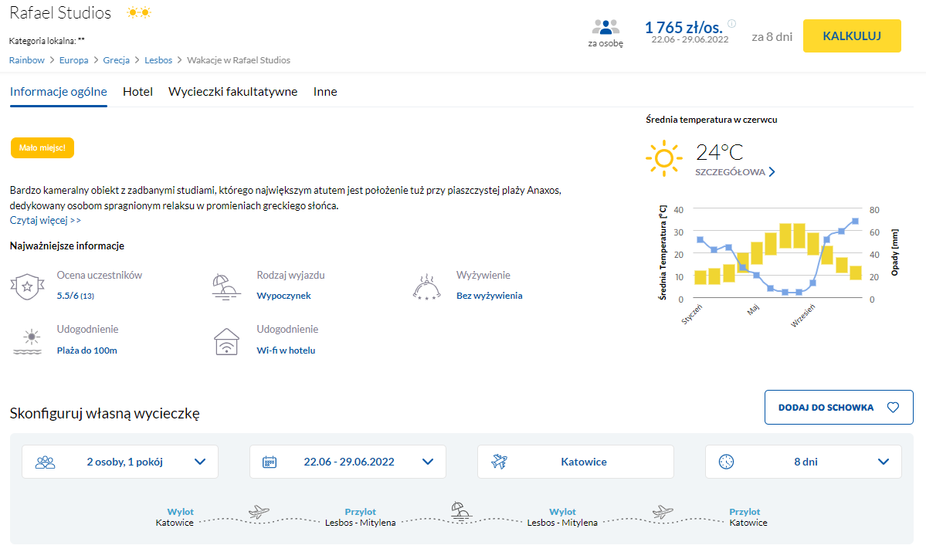Click the rating badge star icon

[x=27, y=286]
